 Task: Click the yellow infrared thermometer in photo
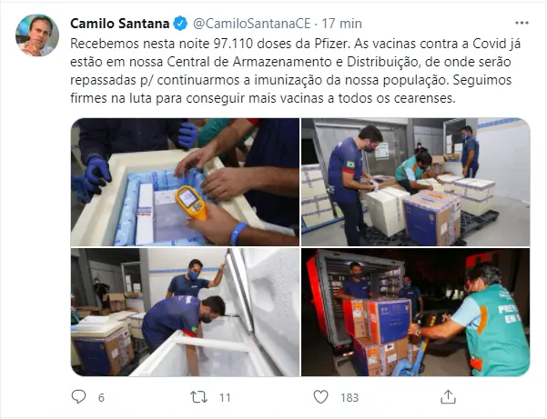[x=191, y=203]
